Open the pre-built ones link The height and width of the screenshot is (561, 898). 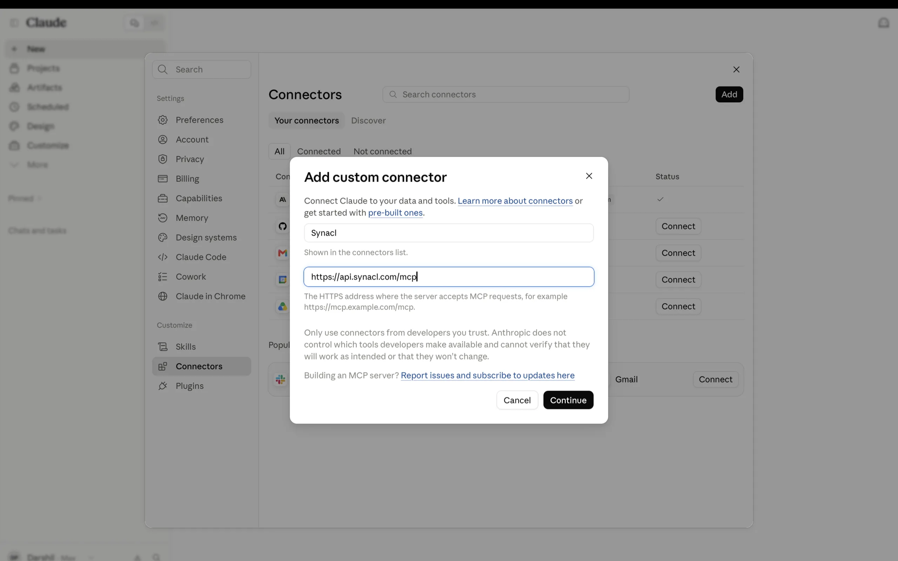click(x=395, y=212)
